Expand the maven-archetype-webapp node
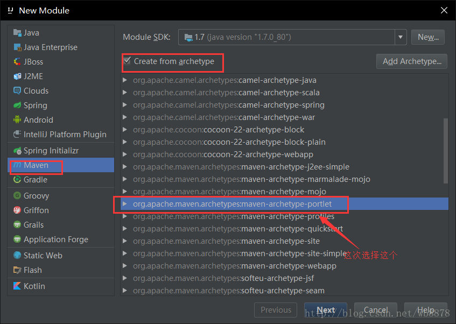The image size is (456, 324). pyautogui.click(x=125, y=266)
